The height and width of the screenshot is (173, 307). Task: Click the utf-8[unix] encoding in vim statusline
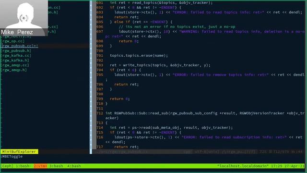click(206, 152)
